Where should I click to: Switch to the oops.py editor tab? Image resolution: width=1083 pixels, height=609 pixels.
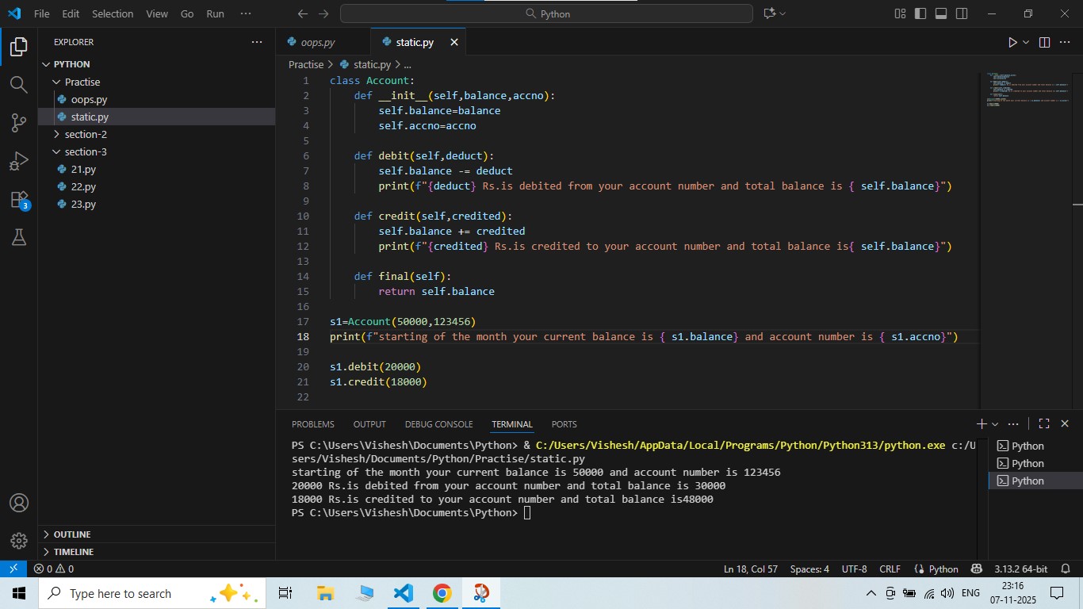(317, 43)
